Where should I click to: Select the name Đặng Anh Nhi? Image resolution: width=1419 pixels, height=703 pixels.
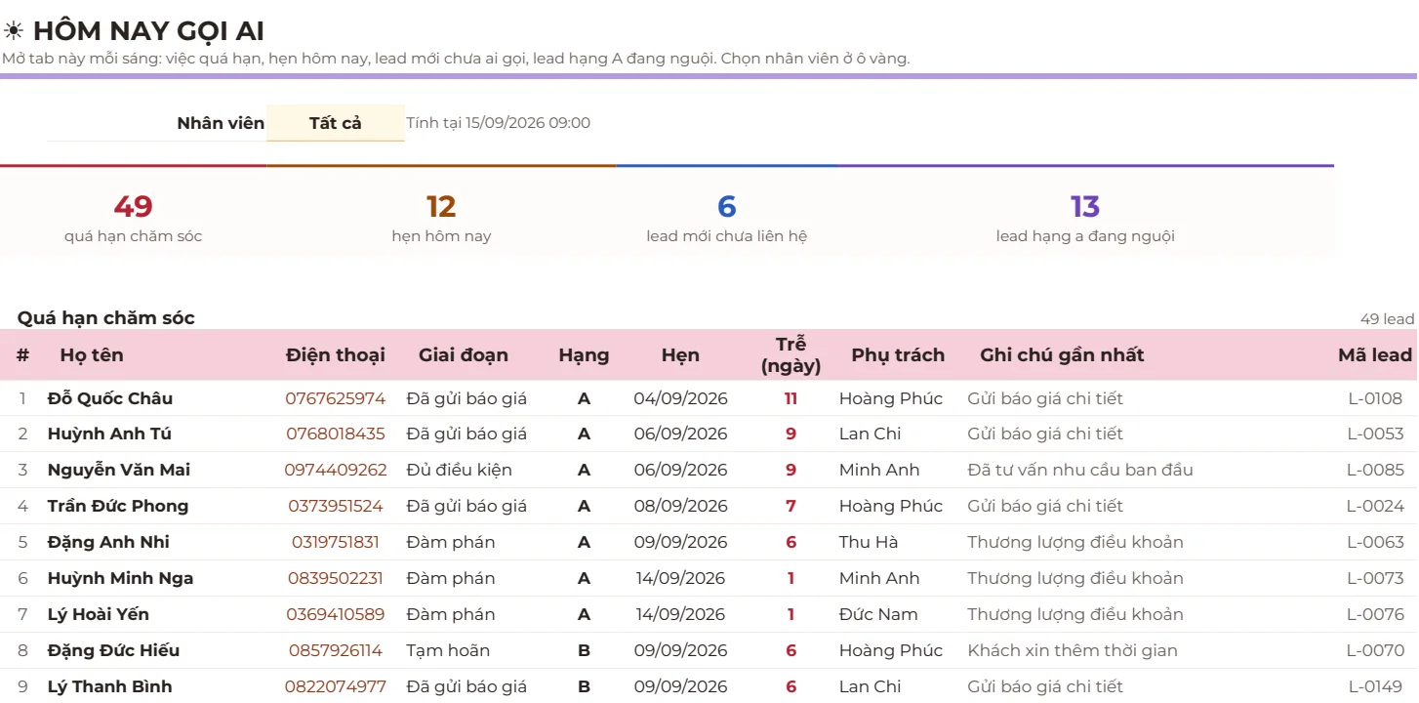108,542
